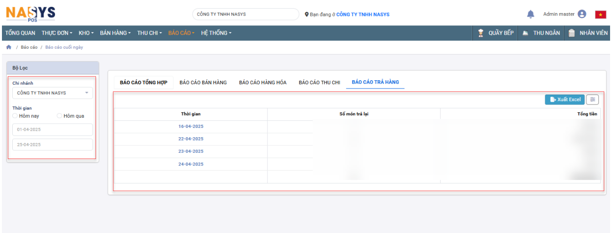Click the Xuất Excel export button
The width and height of the screenshot is (613, 233).
[x=564, y=99]
